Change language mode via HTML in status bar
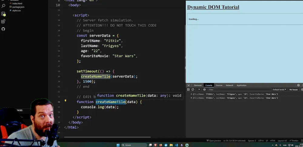Viewport: 303px width, 147px height. 273,141
